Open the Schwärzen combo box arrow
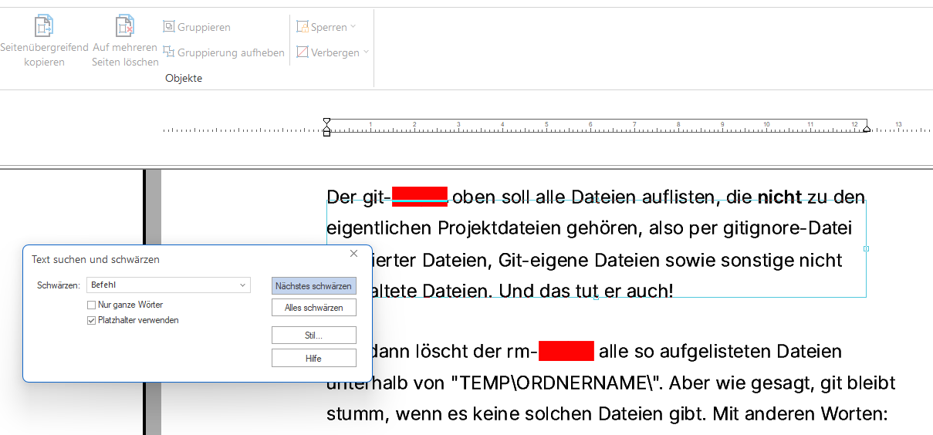 pos(243,285)
